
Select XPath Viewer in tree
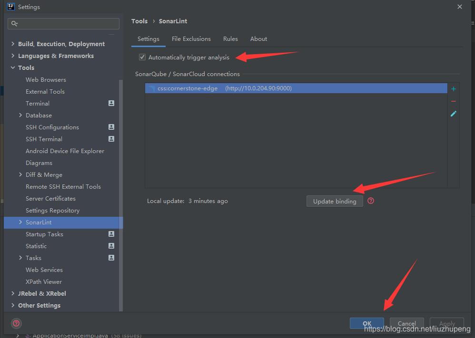pos(44,282)
